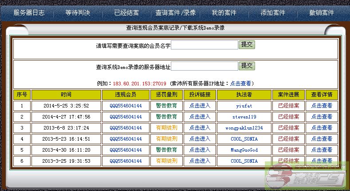Viewport: 350px width, 191px height.
Task: Open the 添加案件 tab
Action: (x=272, y=13)
